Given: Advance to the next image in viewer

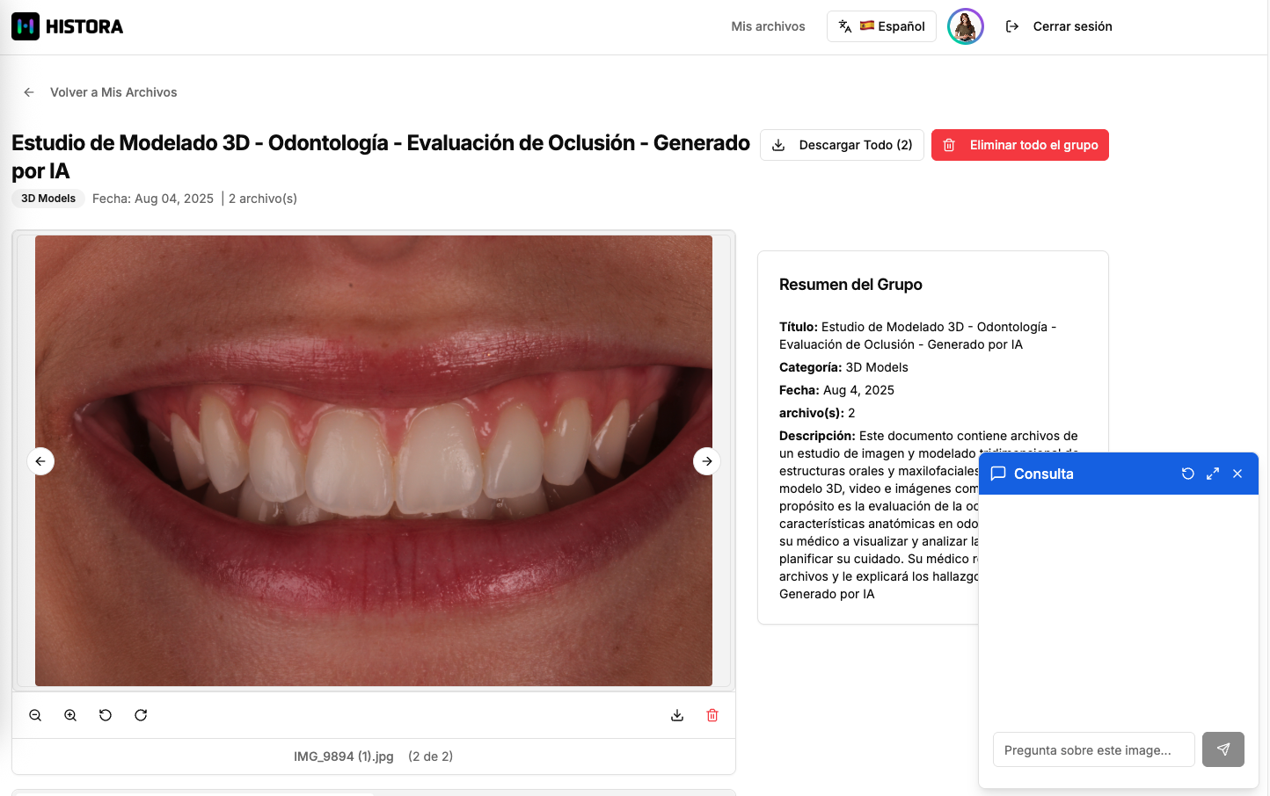Looking at the screenshot, I should [707, 461].
